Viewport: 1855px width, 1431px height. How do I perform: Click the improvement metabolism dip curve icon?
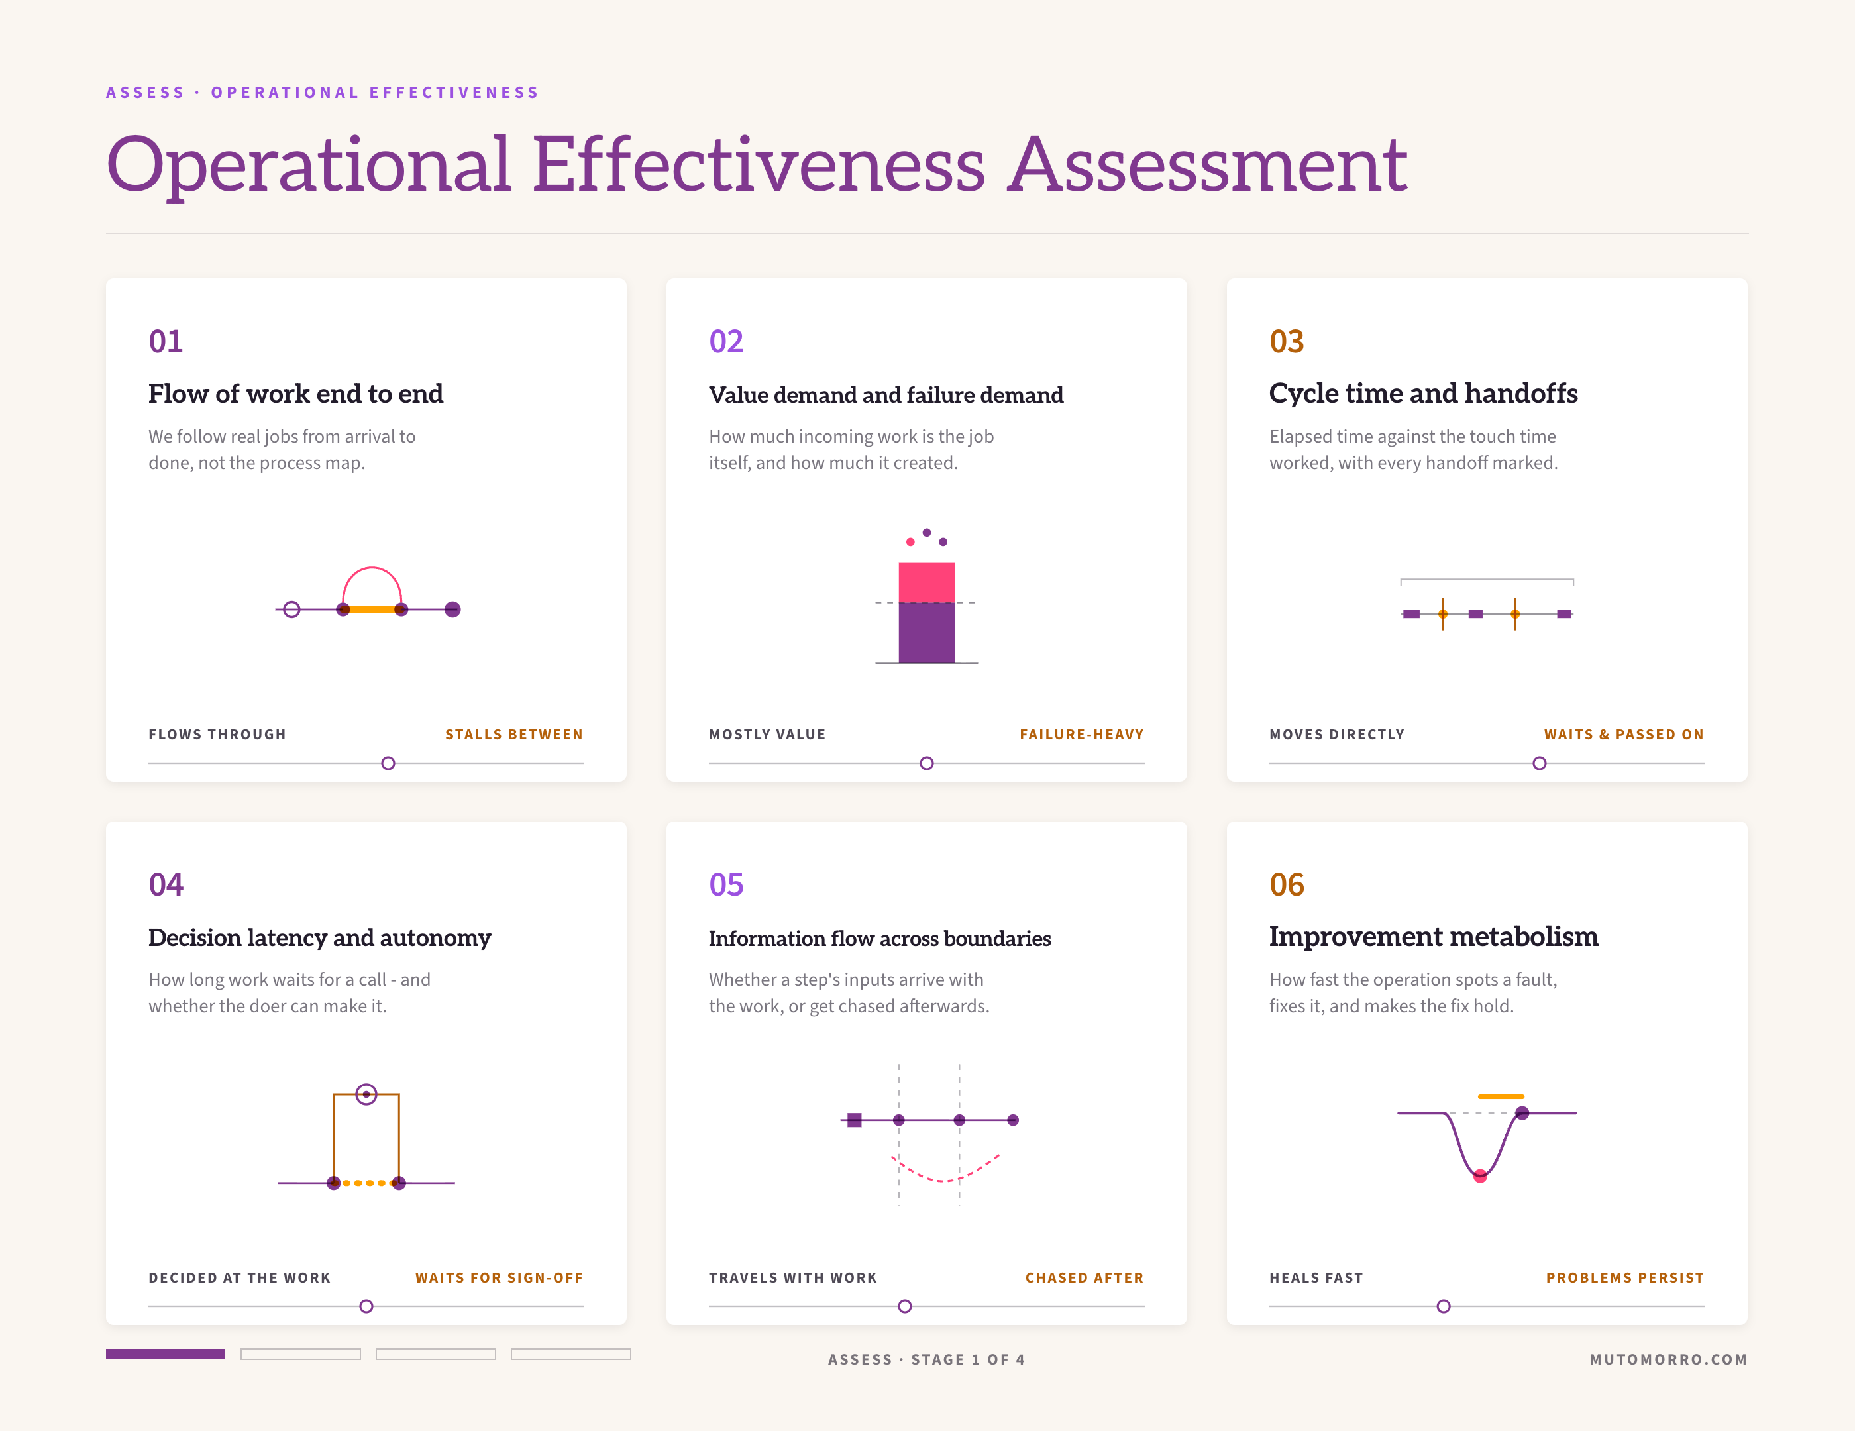point(1487,1138)
